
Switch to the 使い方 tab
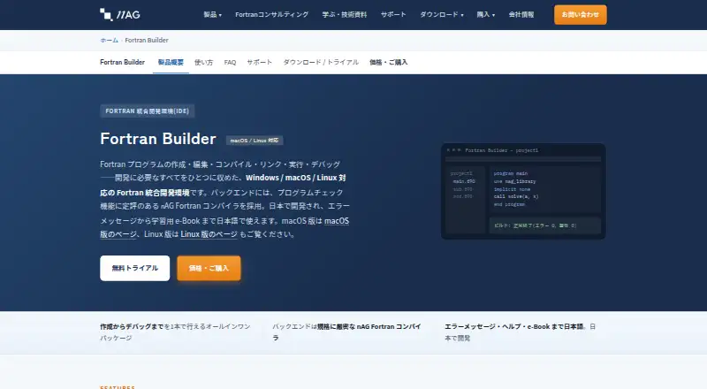[x=204, y=62]
